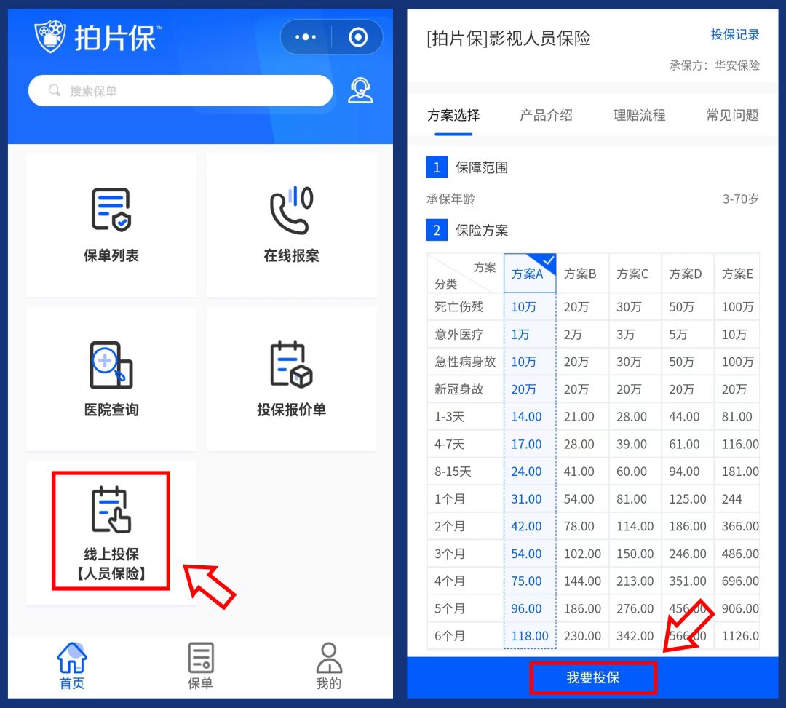
Task: Tap the magnifier icon in search bar
Action: (54, 90)
